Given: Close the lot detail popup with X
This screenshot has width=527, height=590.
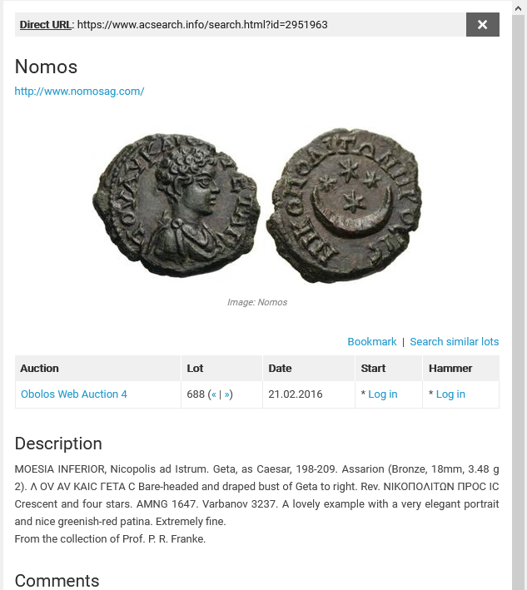Looking at the screenshot, I should pyautogui.click(x=483, y=24).
